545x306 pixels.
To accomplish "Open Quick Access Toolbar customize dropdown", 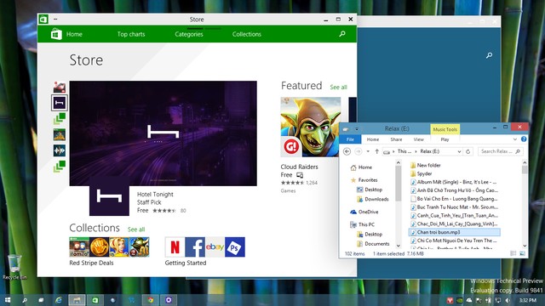I will click(357, 129).
